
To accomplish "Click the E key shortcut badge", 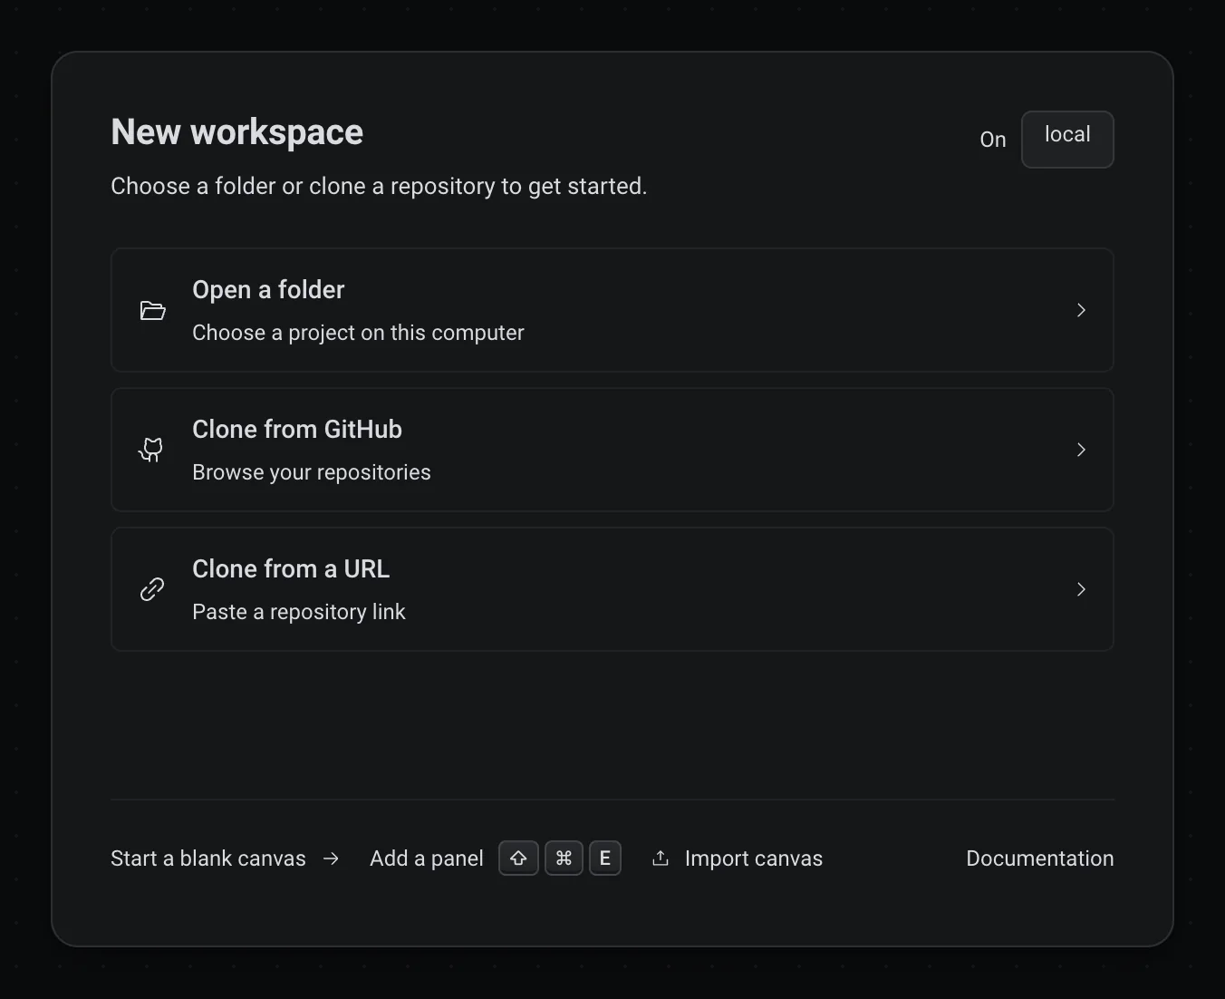I will click(605, 858).
